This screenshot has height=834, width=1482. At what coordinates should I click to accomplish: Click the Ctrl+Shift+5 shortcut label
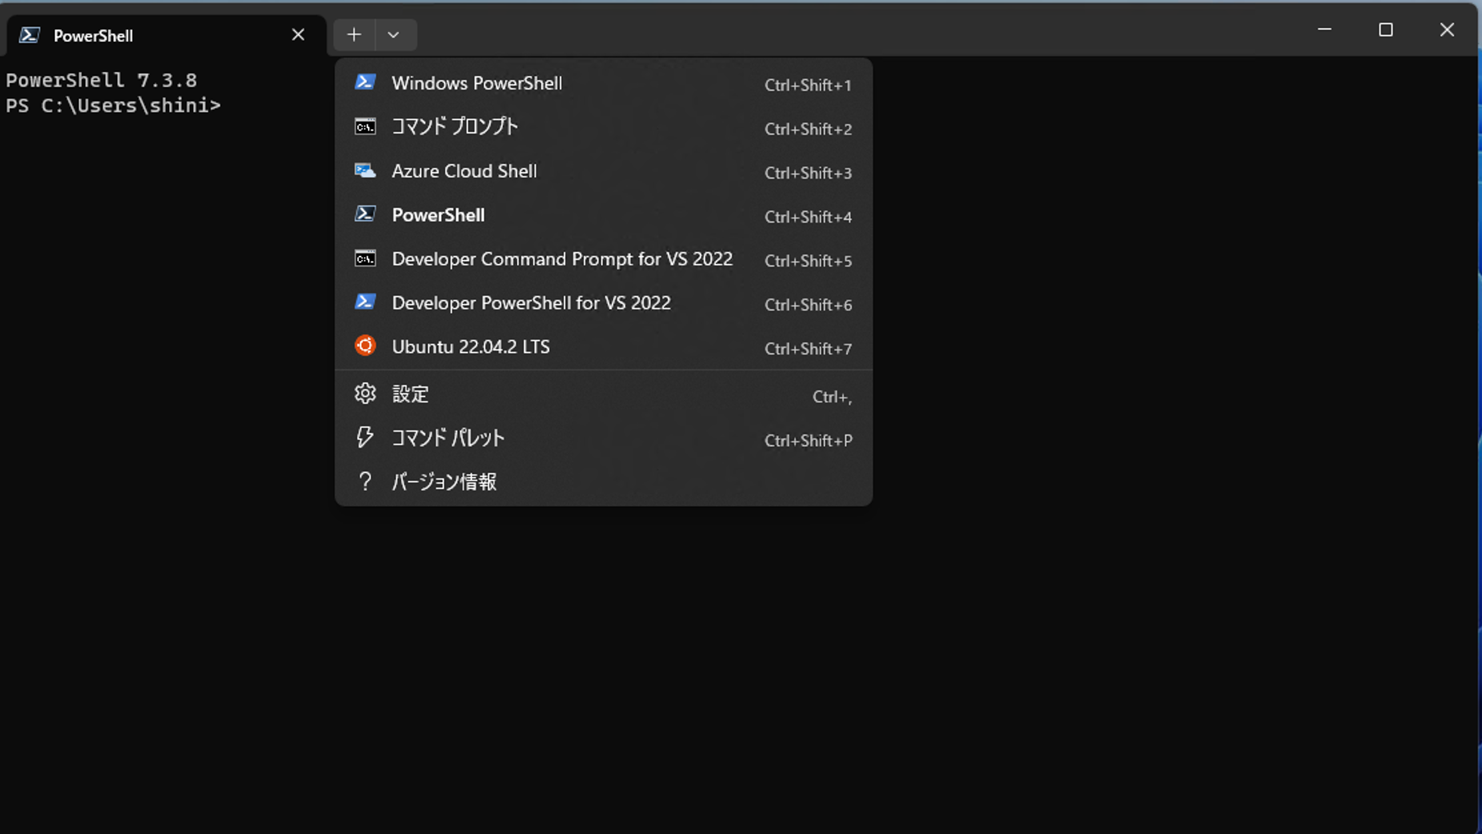(x=808, y=261)
